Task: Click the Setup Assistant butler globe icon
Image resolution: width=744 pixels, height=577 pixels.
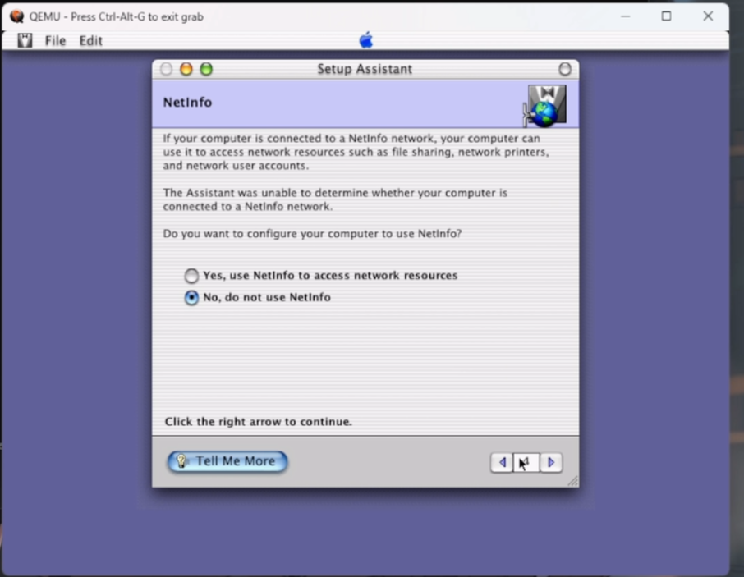Action: tap(545, 105)
